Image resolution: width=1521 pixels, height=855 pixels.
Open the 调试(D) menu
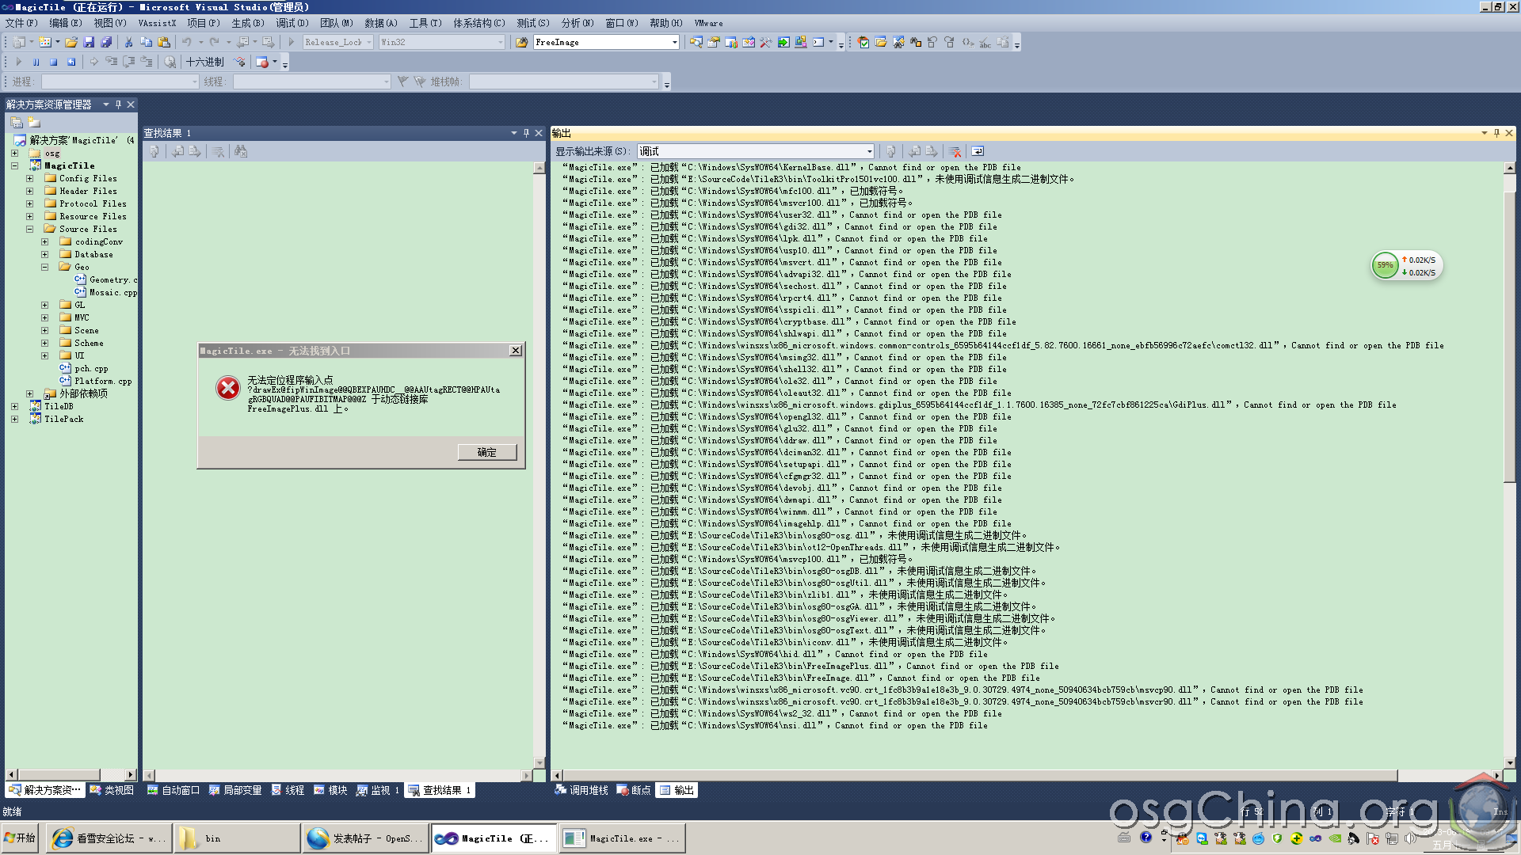(x=292, y=23)
